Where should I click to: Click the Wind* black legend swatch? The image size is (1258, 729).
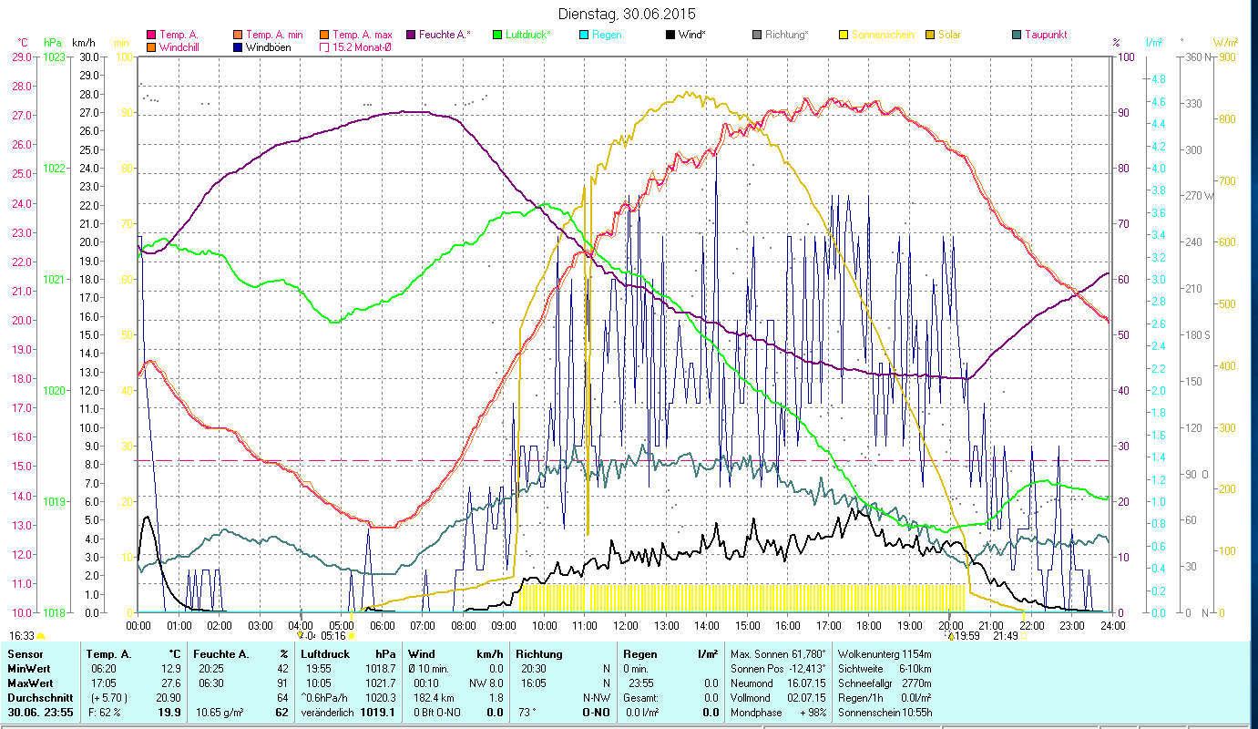coord(670,35)
